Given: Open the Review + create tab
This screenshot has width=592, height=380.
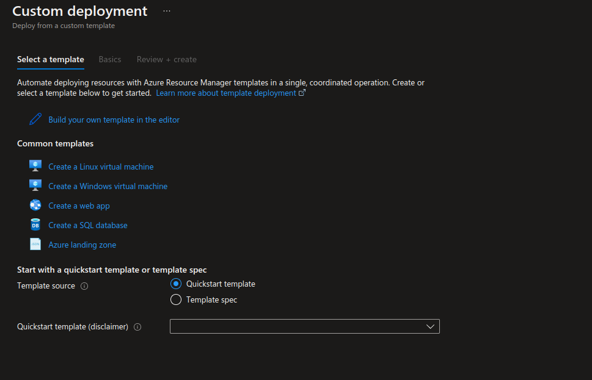Looking at the screenshot, I should click(167, 59).
